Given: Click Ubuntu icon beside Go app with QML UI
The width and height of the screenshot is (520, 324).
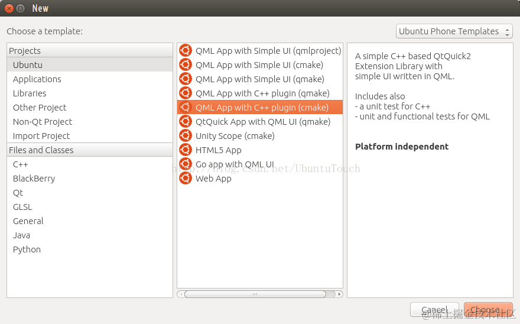Looking at the screenshot, I should [186, 164].
